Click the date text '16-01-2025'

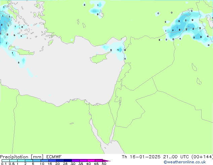145,157
